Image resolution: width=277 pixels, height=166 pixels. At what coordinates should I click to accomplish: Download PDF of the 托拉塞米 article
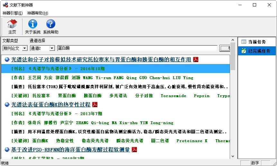pyautogui.click(x=196, y=60)
